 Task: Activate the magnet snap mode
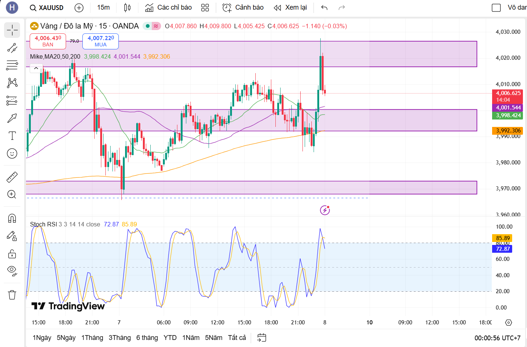[12, 218]
